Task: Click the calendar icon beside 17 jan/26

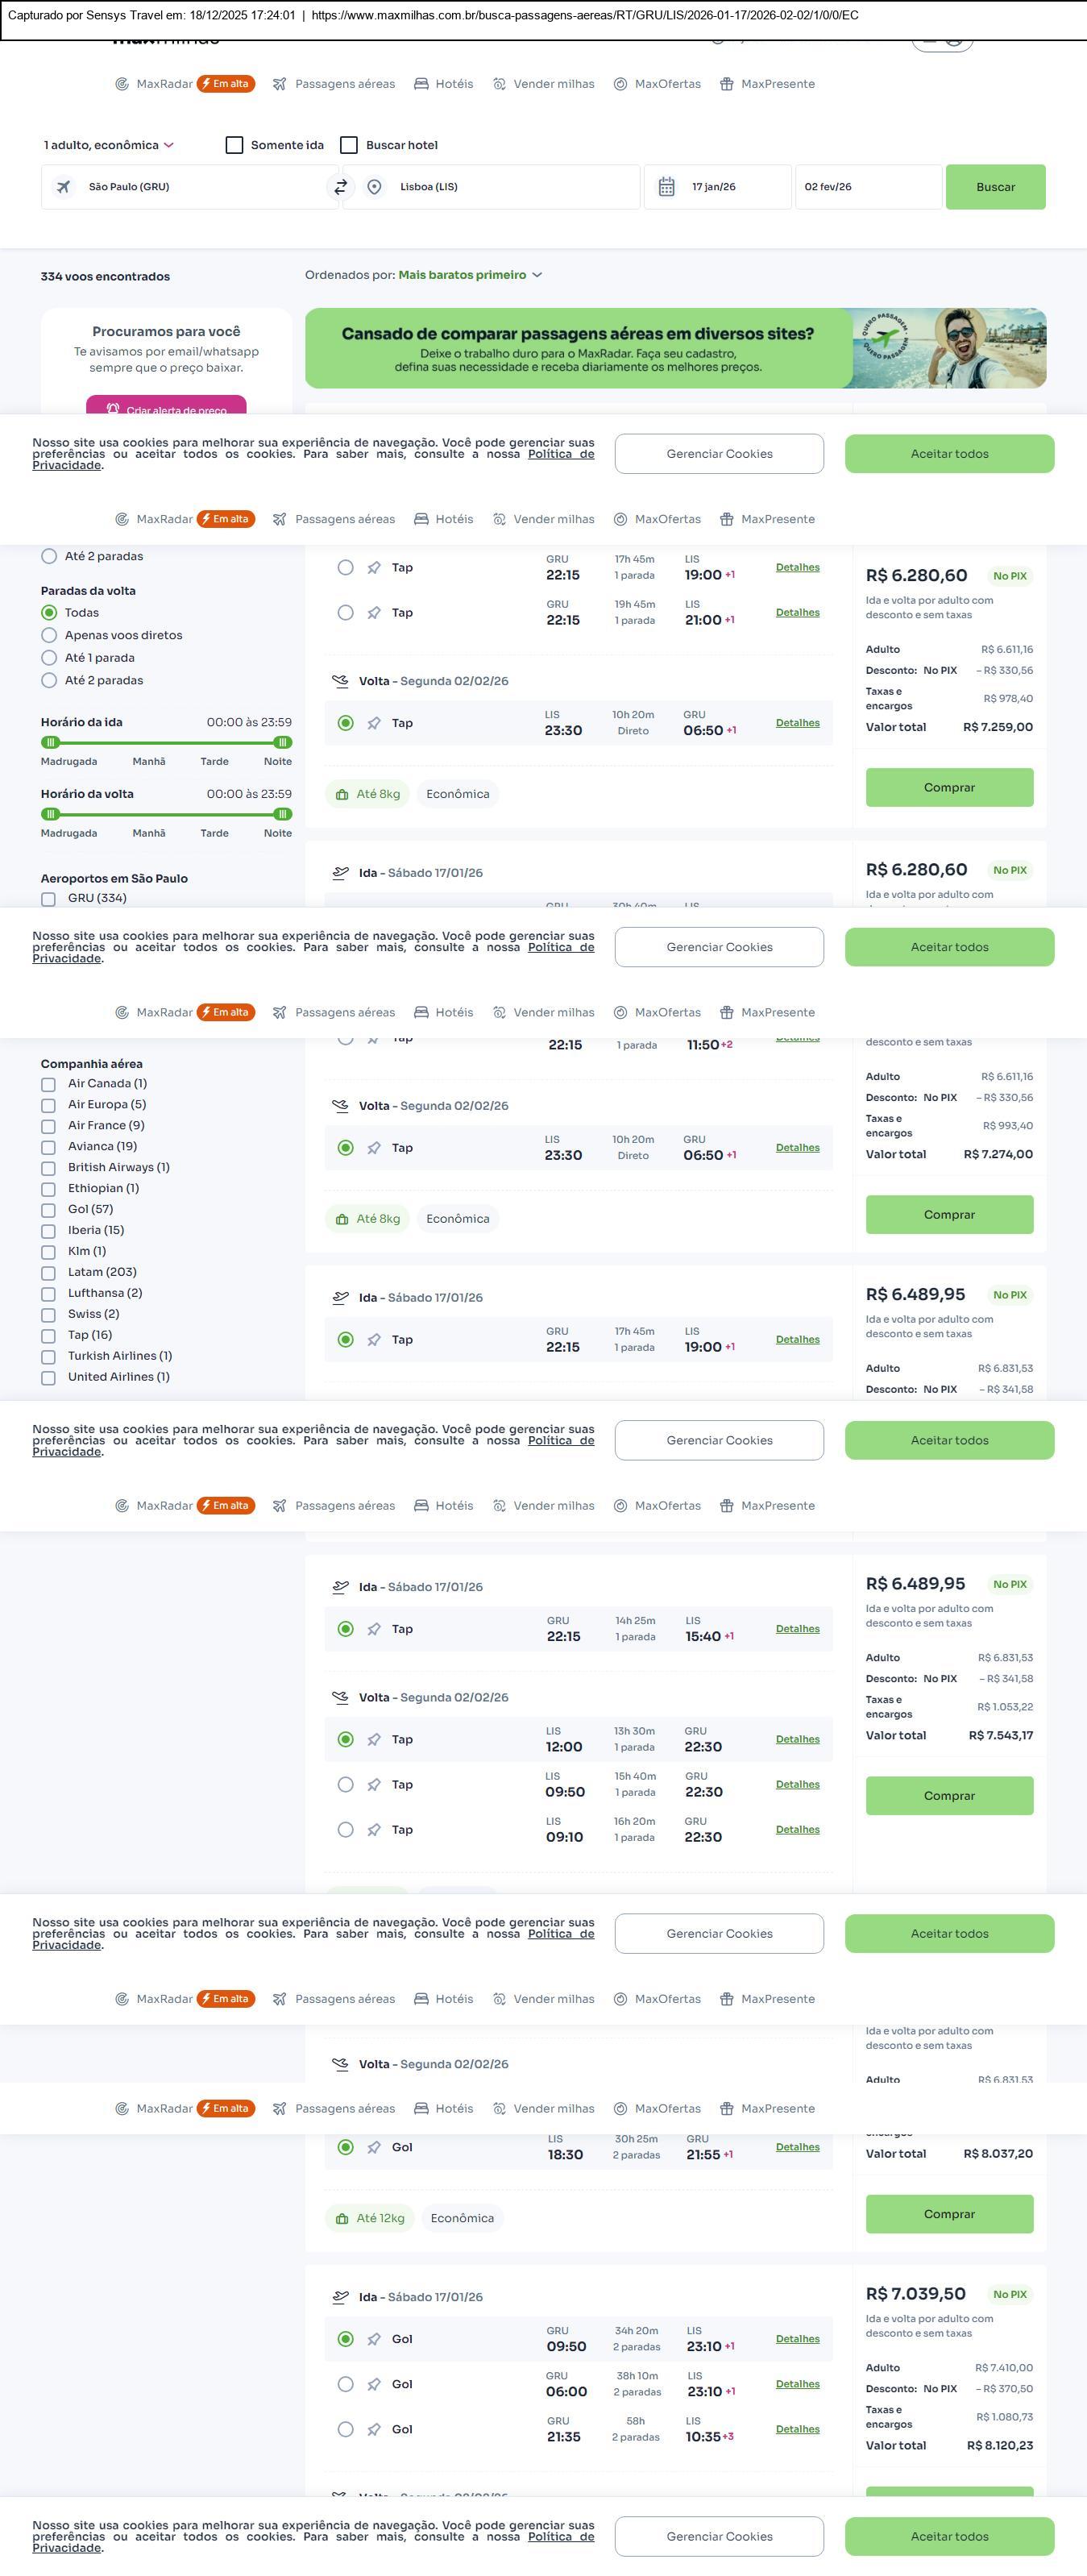Action: (x=666, y=187)
